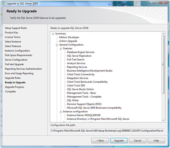Collapse the Summary tree node

tap(53, 34)
